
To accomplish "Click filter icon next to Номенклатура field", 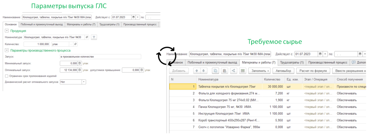I will tap(94, 37).
